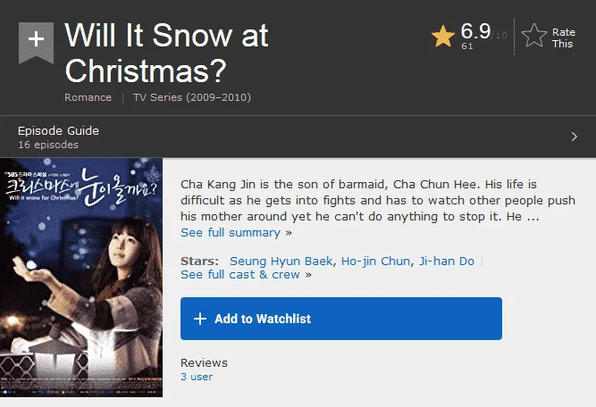This screenshot has height=407, width=596.
Task: Click the gold rating star icon
Action: tap(443, 36)
